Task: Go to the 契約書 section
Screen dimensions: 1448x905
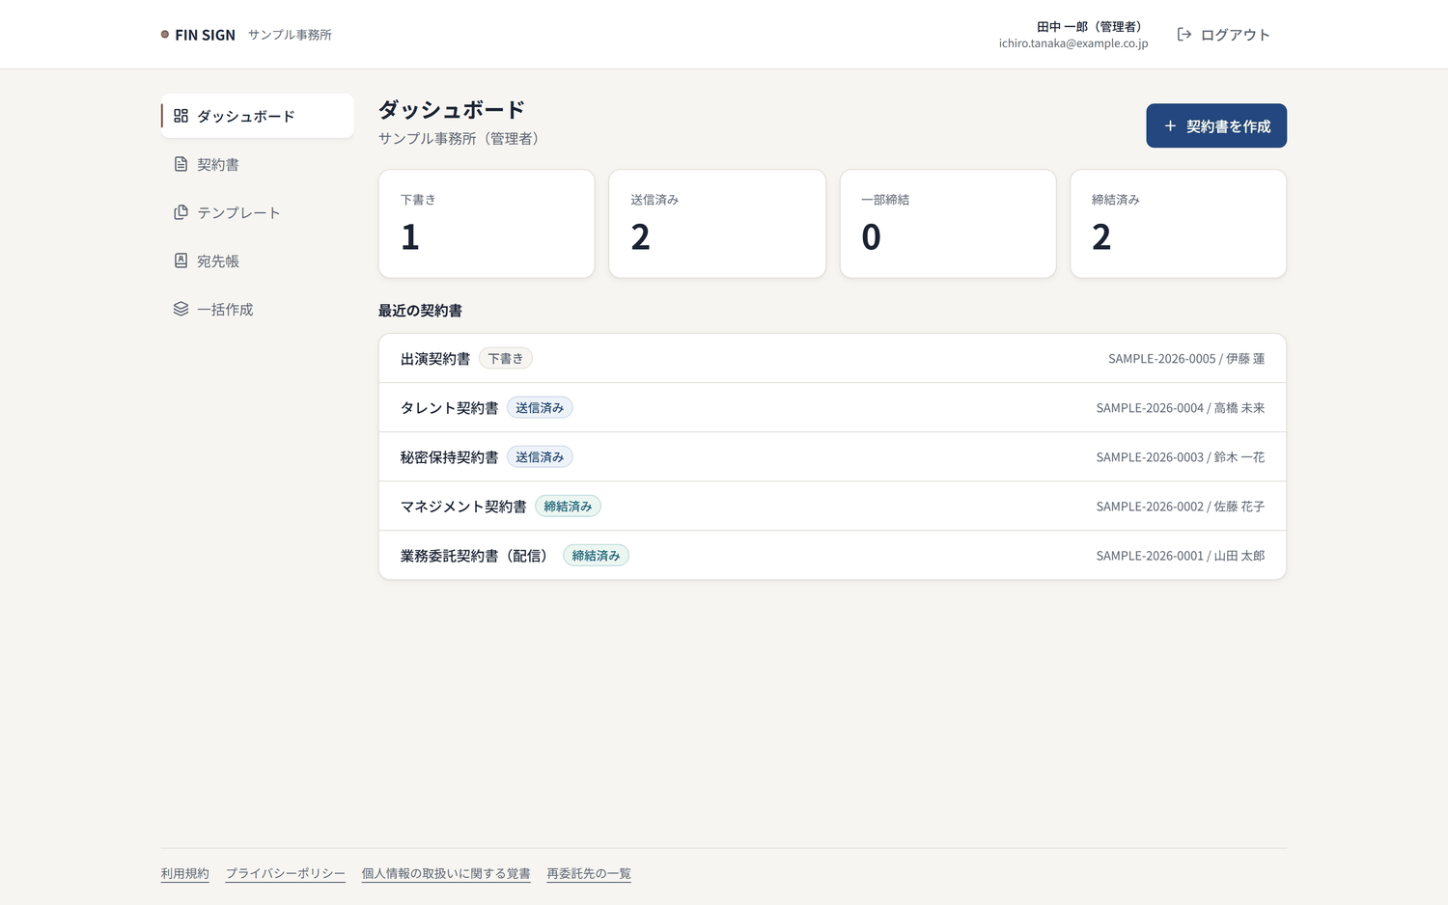Action: pos(258,164)
